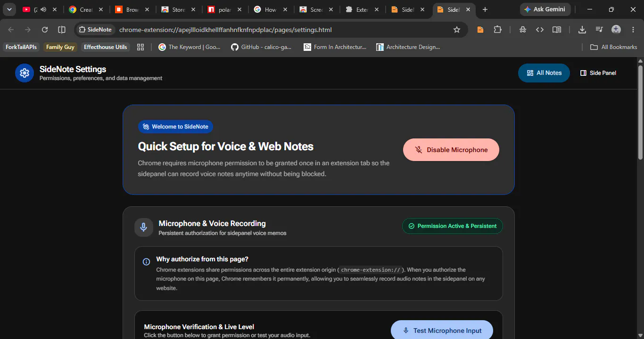Open the SideNote extension icon in toolbar
Viewport: 644px width, 339px height.
(x=480, y=30)
